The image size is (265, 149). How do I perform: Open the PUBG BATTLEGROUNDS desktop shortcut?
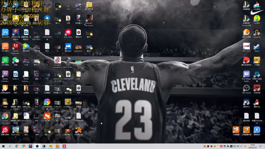pyautogui.click(x=68, y=63)
